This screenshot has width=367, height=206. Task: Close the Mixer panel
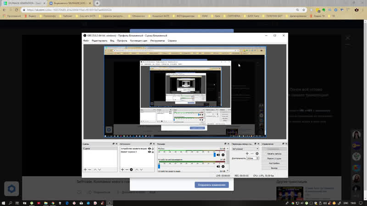pyautogui.click(x=228, y=144)
